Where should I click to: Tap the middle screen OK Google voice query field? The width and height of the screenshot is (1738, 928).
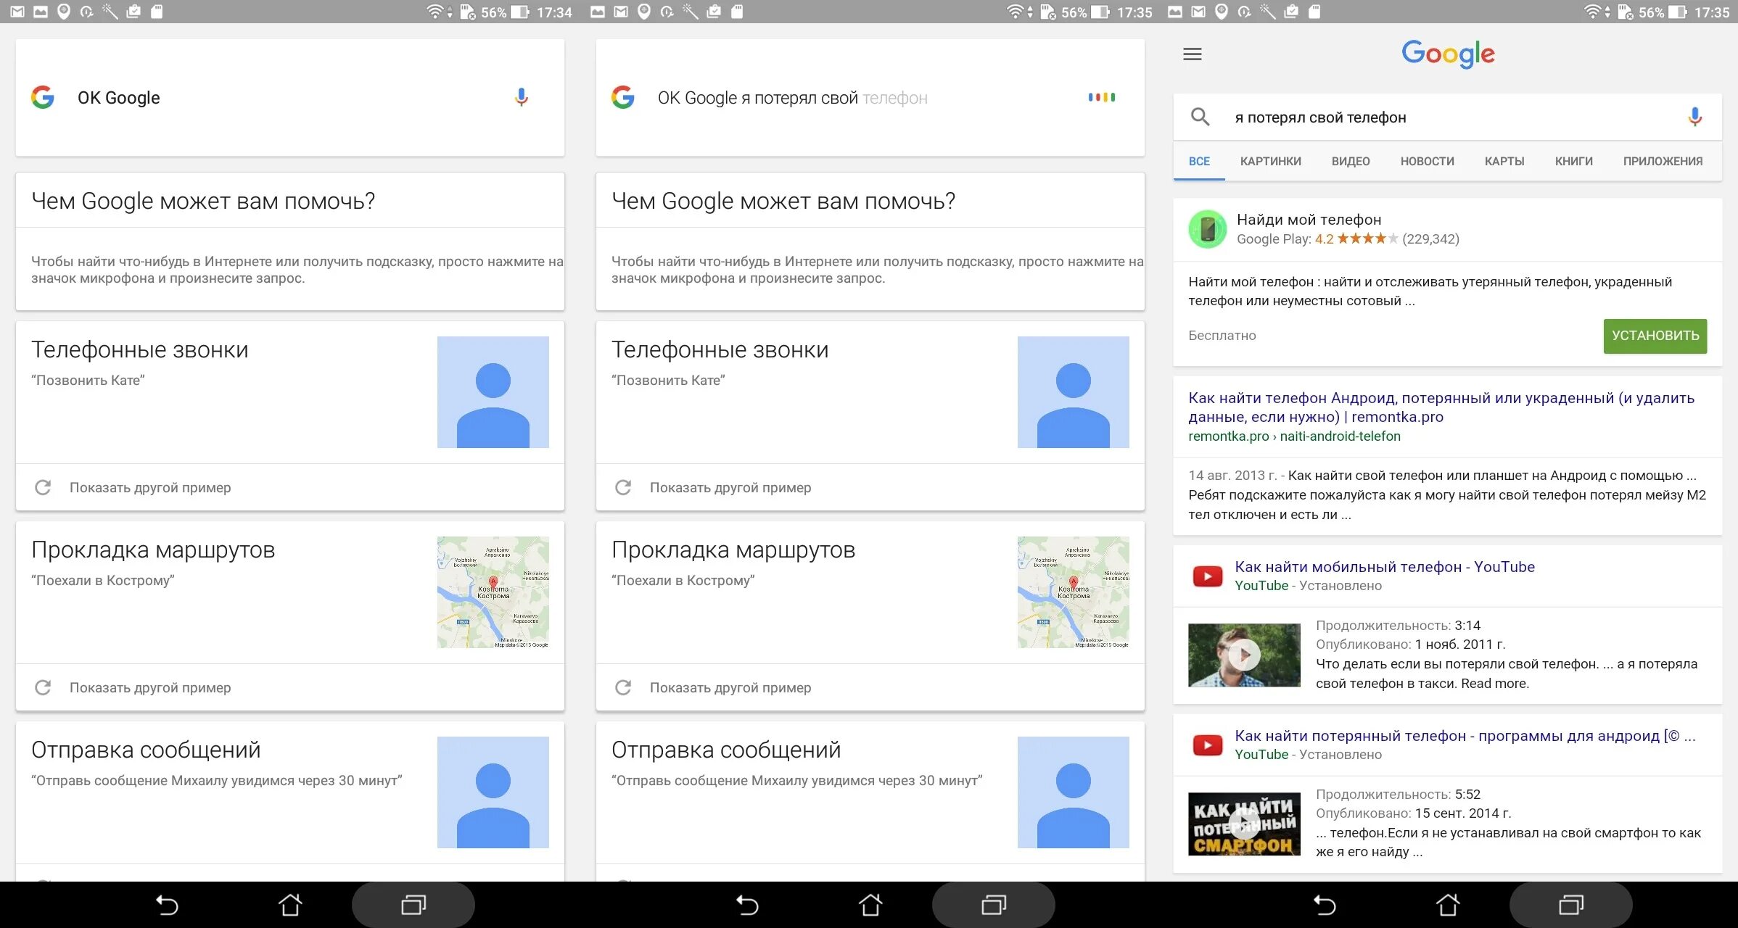click(870, 97)
